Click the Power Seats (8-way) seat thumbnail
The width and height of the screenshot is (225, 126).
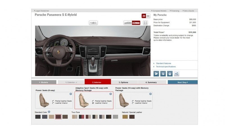pos(44,100)
